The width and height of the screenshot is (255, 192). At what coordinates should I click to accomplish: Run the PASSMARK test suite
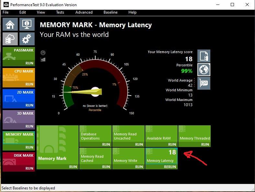[29, 63]
